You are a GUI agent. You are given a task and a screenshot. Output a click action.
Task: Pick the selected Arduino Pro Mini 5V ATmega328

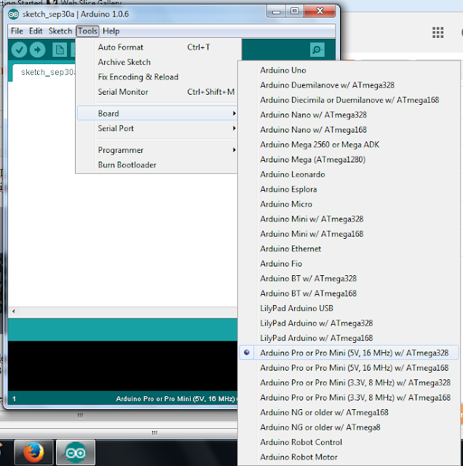(x=354, y=352)
